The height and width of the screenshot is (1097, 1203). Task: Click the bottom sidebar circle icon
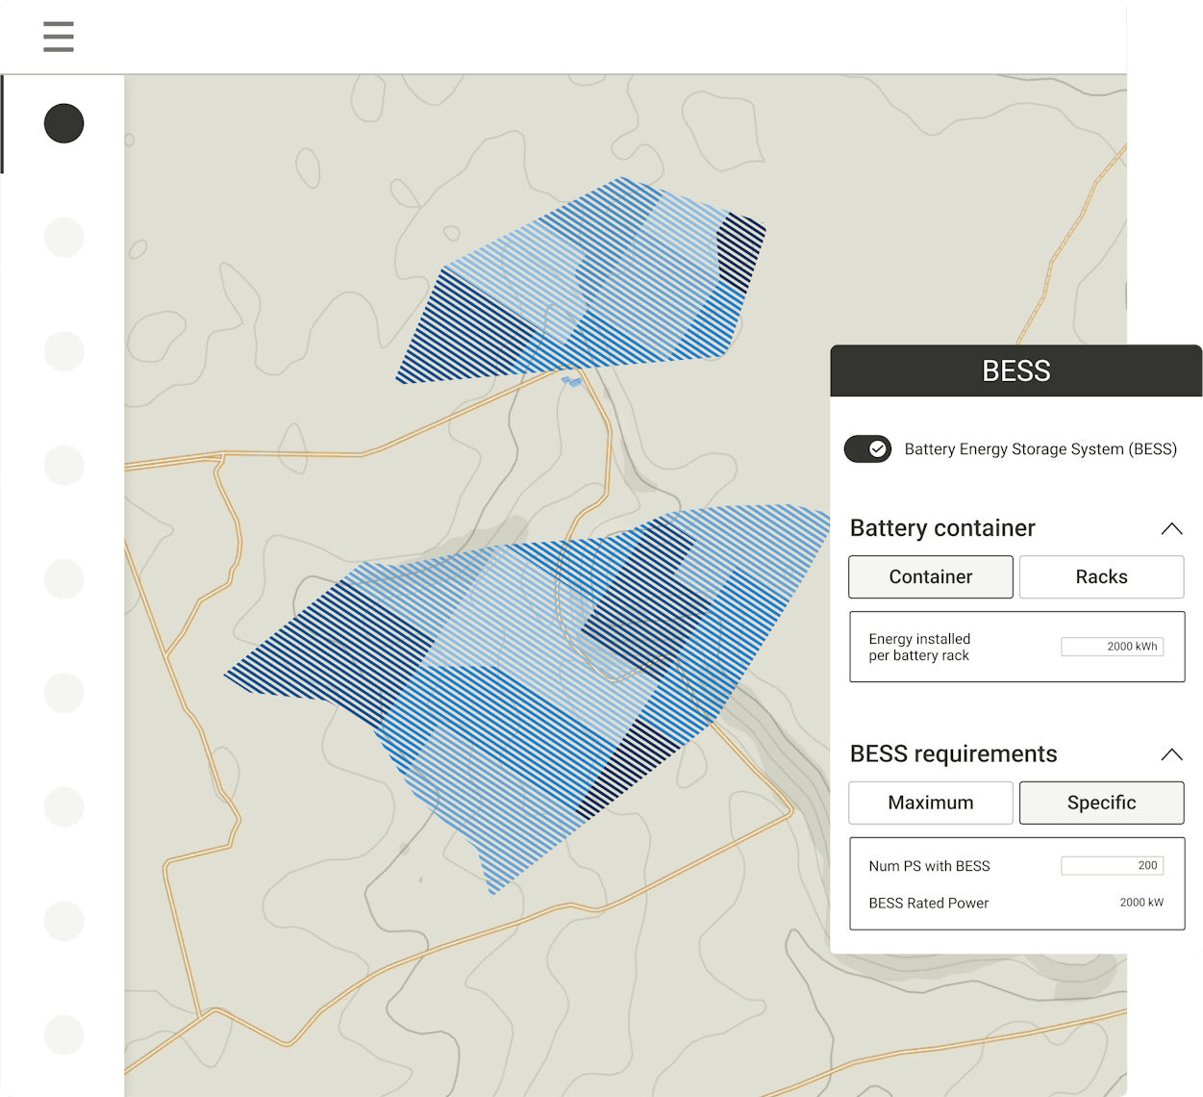[64, 1034]
